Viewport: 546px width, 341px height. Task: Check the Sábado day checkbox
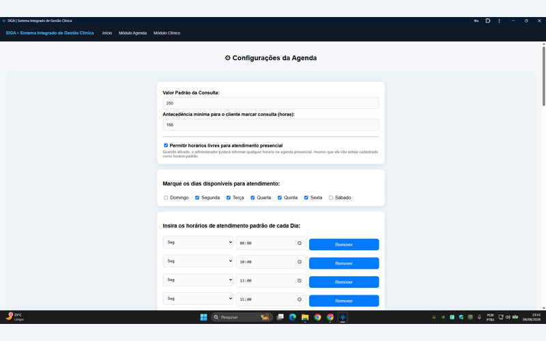pyautogui.click(x=331, y=198)
